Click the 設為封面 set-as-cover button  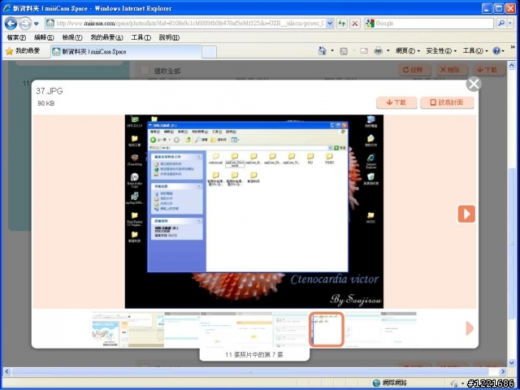[x=447, y=102]
